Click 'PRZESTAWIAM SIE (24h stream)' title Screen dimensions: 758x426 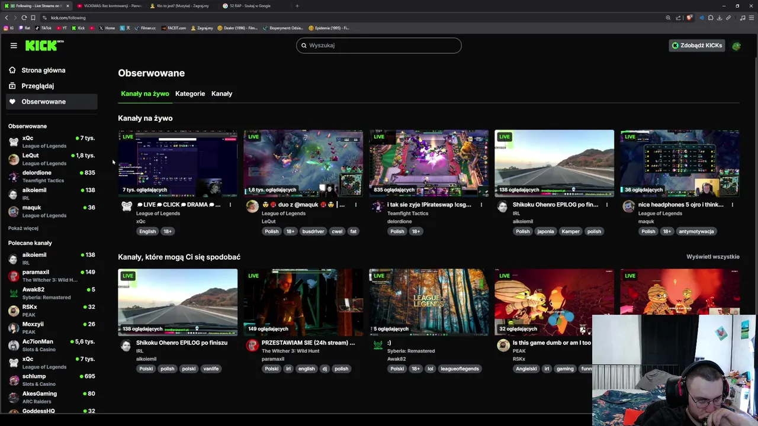[308, 343]
